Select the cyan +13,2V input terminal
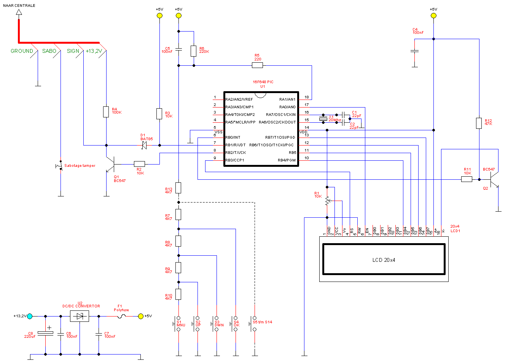 (30, 316)
